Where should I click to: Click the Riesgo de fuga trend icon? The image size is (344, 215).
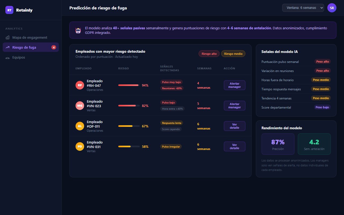[8, 47]
